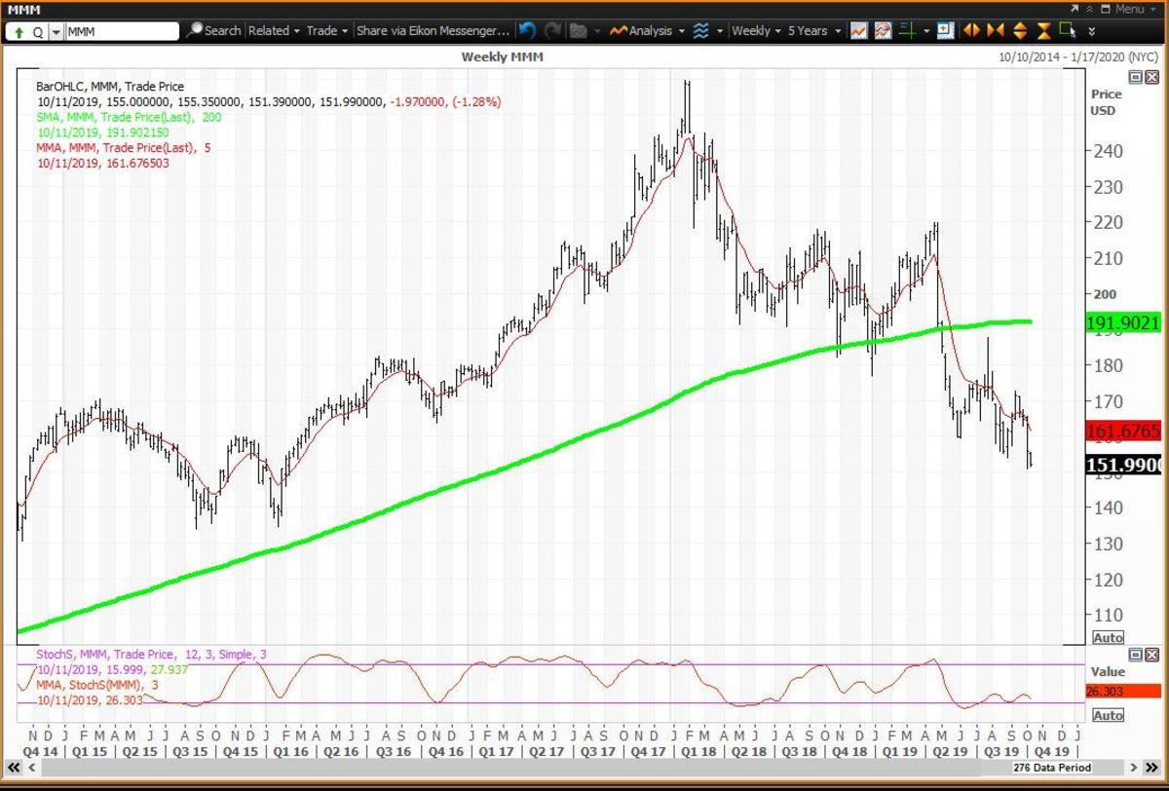Click Share via Eikon Messenger
The width and height of the screenshot is (1169, 791).
click(433, 30)
